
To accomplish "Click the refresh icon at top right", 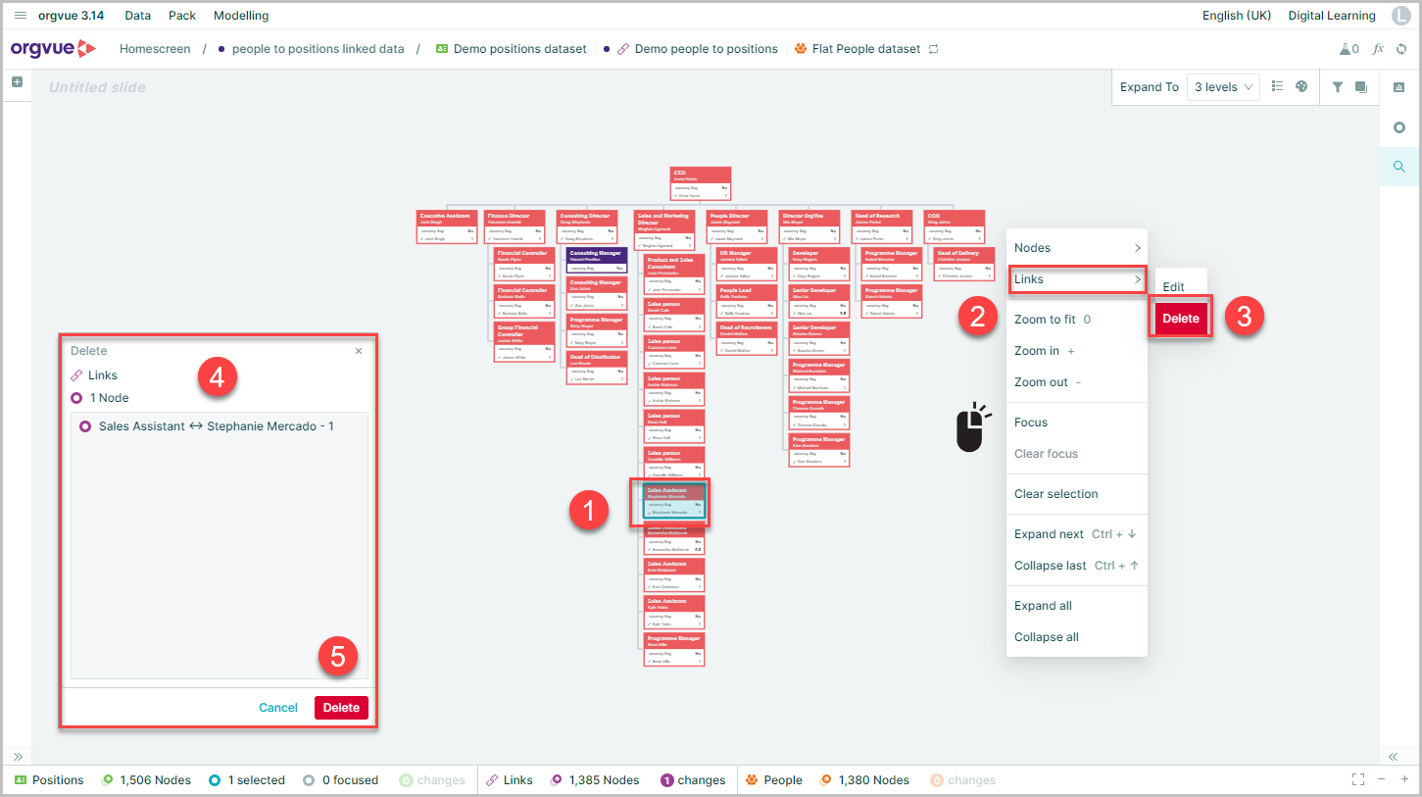I will click(x=1401, y=49).
